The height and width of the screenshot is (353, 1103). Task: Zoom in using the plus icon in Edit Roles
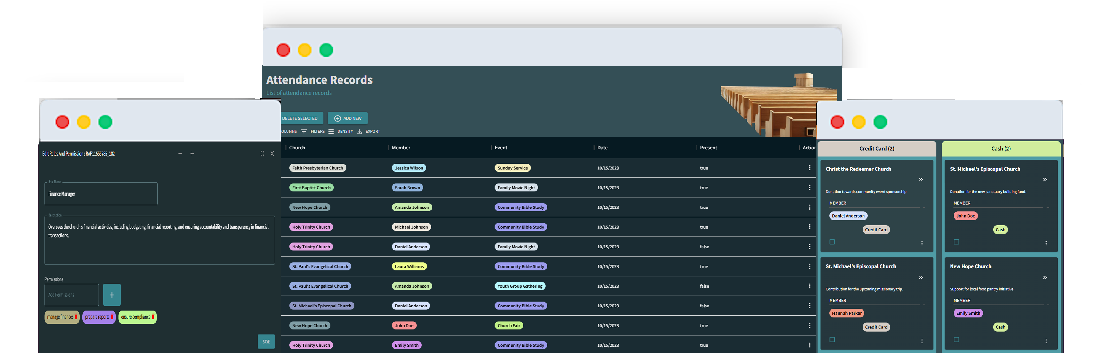point(192,153)
